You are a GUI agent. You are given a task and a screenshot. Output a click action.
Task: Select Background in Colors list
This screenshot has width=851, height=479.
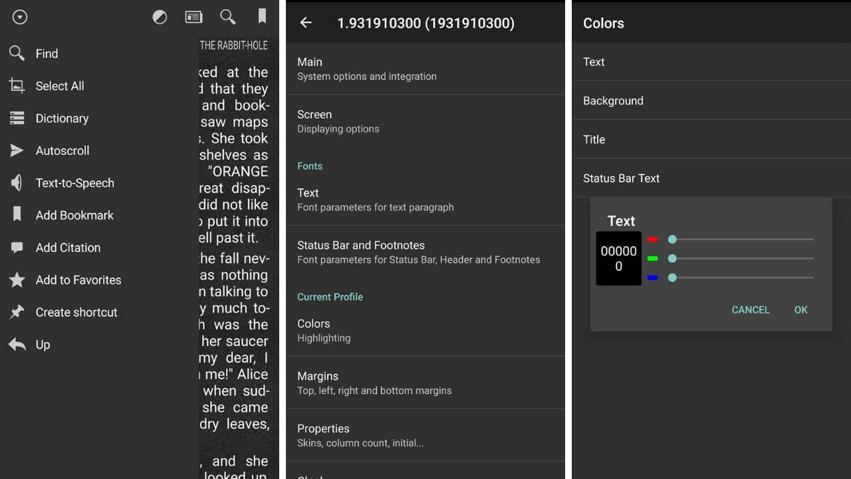click(x=711, y=100)
